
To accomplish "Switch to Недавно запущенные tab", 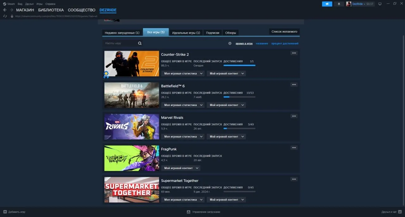I will [122, 32].
